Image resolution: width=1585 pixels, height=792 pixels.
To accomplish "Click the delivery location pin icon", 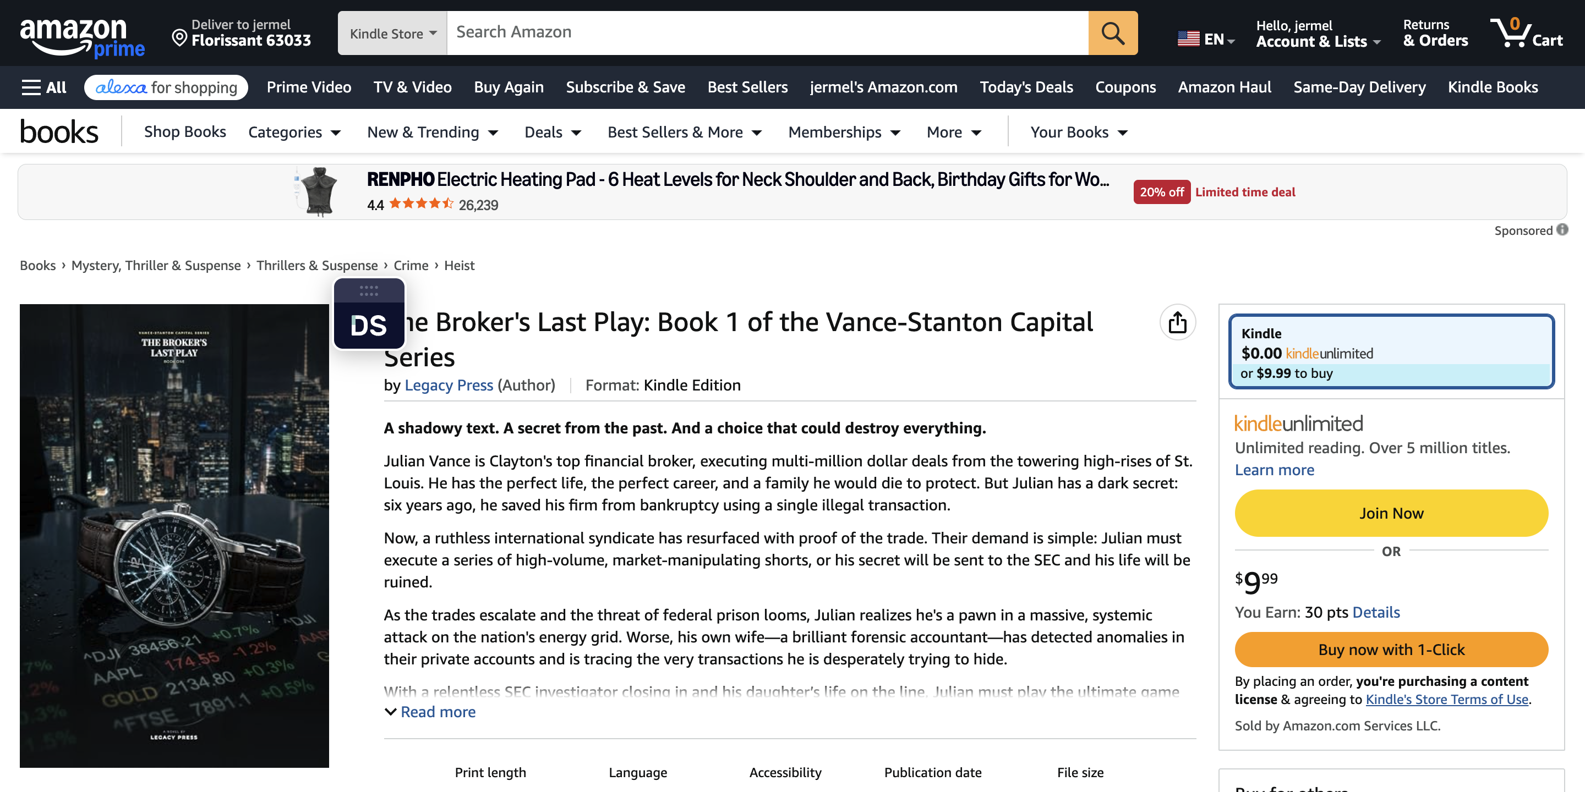I will [x=179, y=37].
